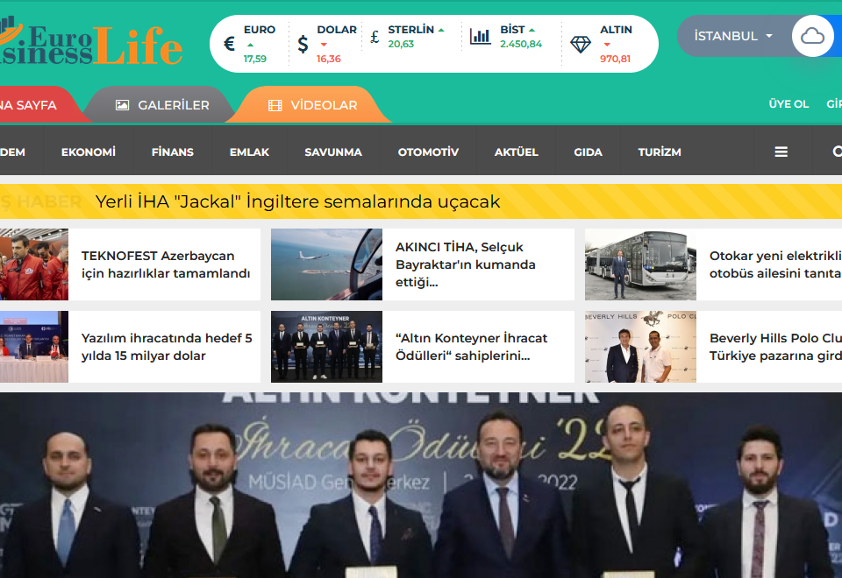Open the Jackal İHA breaking news headline
The width and height of the screenshot is (842, 578).
tap(297, 201)
